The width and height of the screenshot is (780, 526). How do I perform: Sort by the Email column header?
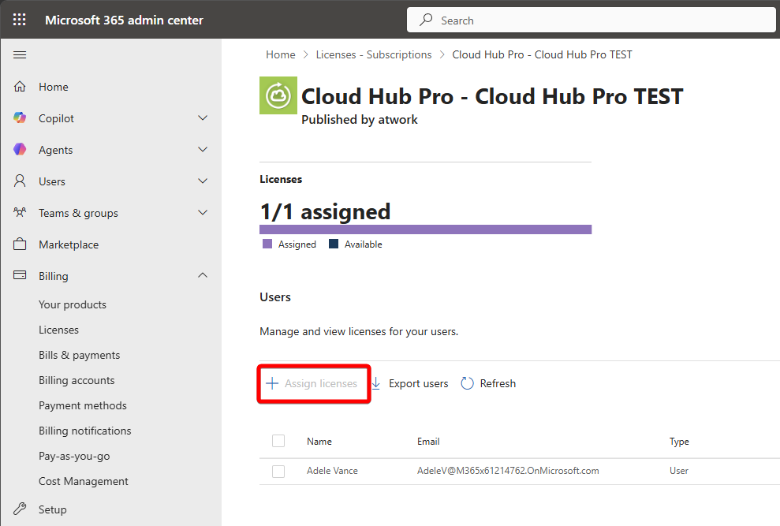pos(428,442)
